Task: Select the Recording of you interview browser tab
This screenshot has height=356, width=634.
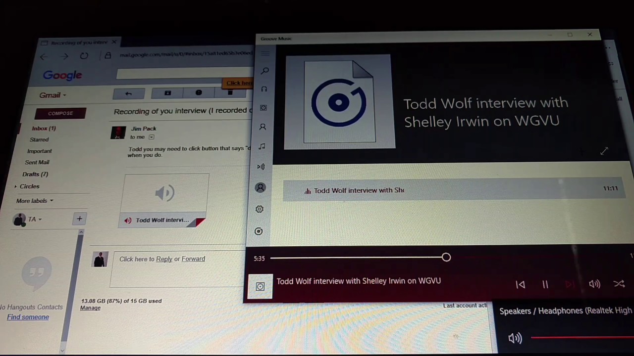Action: pyautogui.click(x=79, y=43)
